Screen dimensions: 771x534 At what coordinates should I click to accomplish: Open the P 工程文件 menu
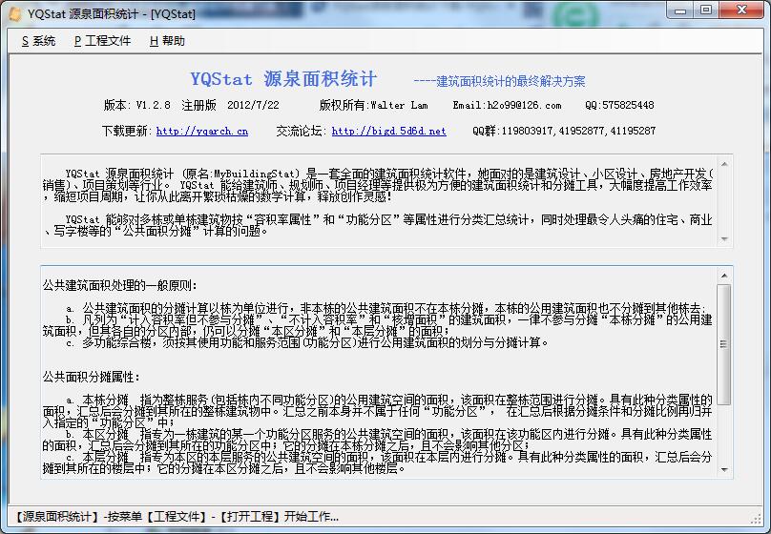pyautogui.click(x=102, y=41)
